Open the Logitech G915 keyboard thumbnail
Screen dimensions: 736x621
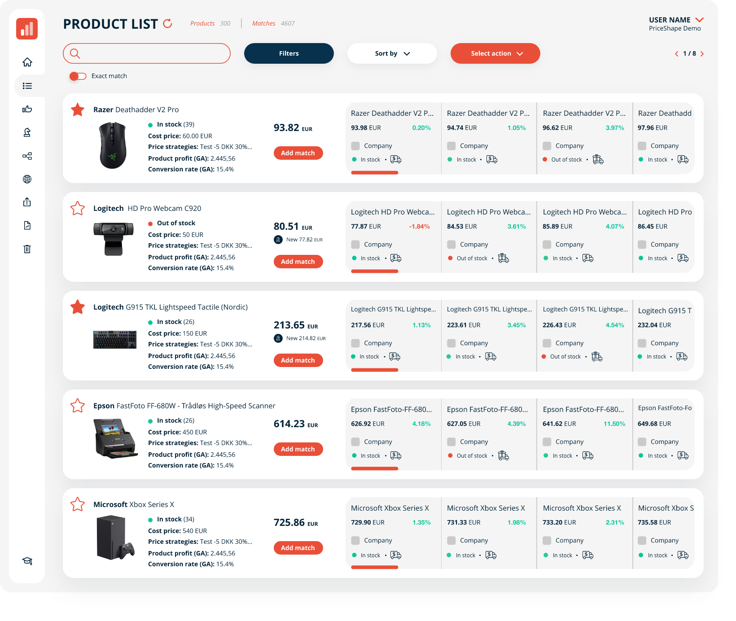(115, 340)
